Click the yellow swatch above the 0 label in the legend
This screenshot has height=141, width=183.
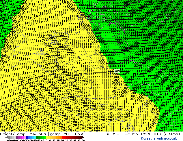[47, 138]
